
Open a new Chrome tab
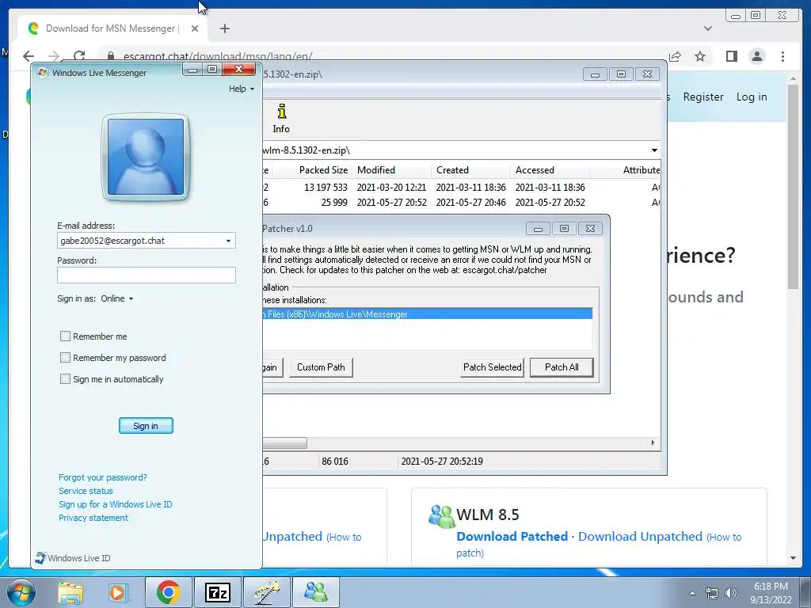click(224, 28)
